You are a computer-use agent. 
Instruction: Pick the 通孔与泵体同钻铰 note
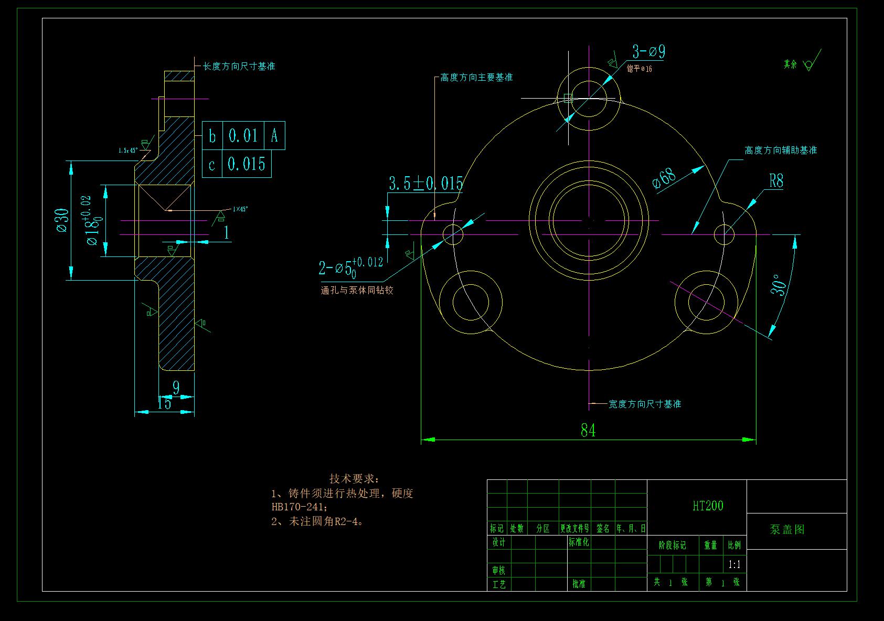coord(357,291)
